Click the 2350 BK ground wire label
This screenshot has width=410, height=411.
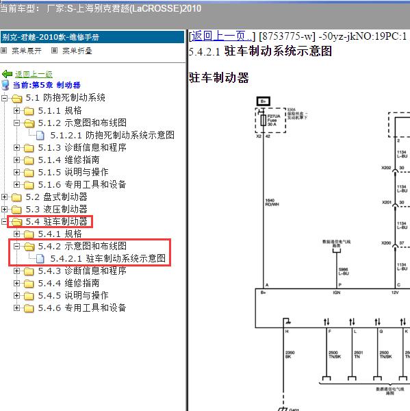[x=290, y=355]
